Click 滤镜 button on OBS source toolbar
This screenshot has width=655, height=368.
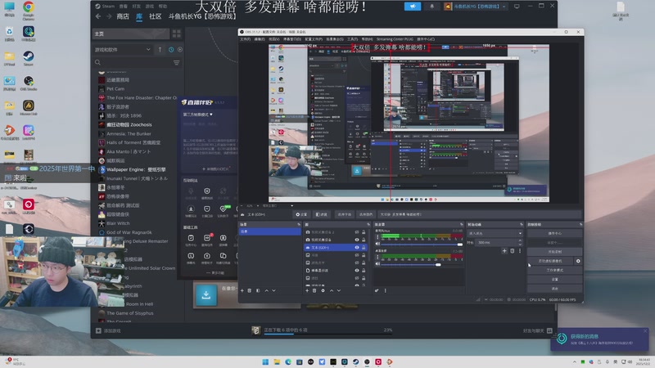click(321, 214)
